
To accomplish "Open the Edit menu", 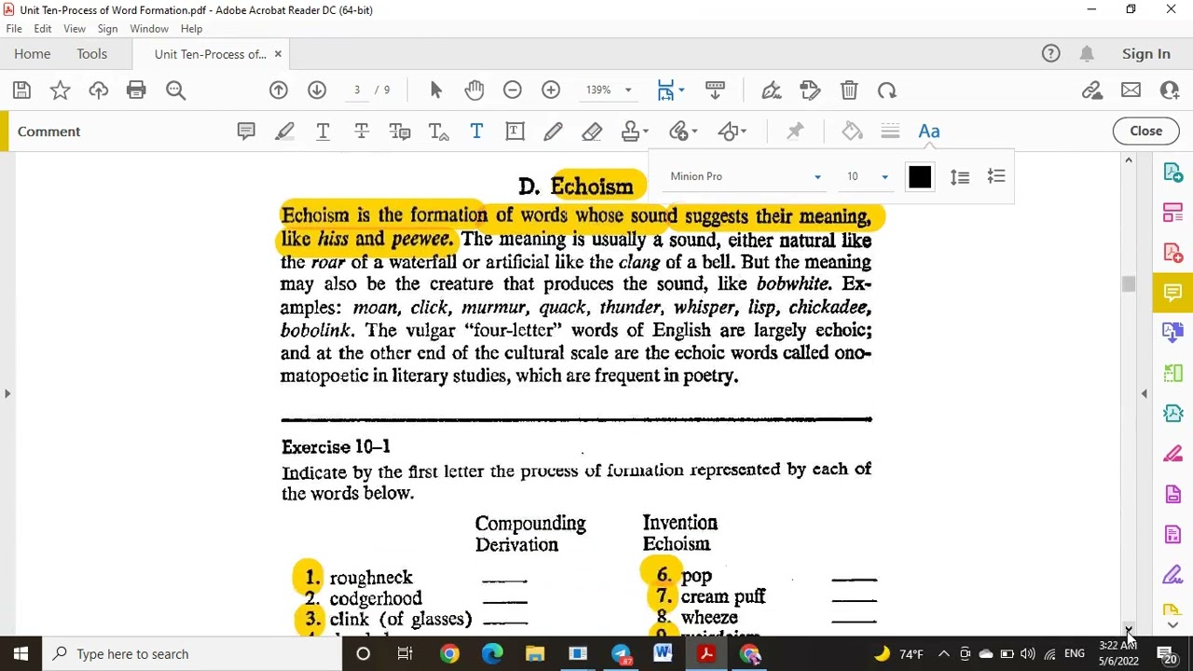I will (x=43, y=29).
